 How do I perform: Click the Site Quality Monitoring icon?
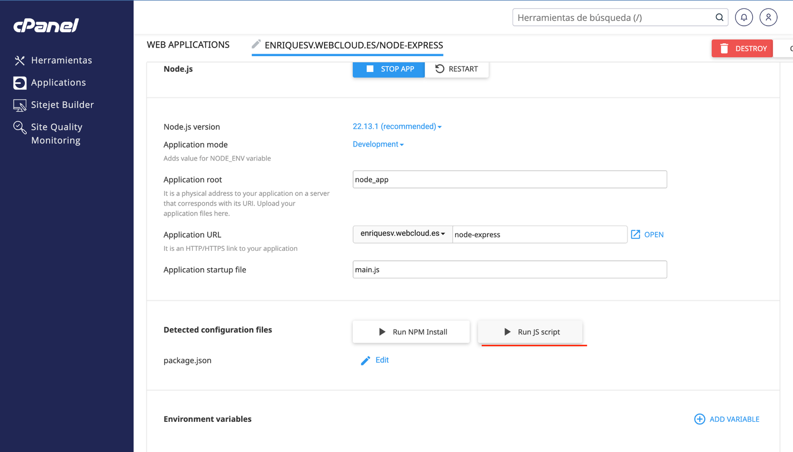pyautogui.click(x=20, y=128)
